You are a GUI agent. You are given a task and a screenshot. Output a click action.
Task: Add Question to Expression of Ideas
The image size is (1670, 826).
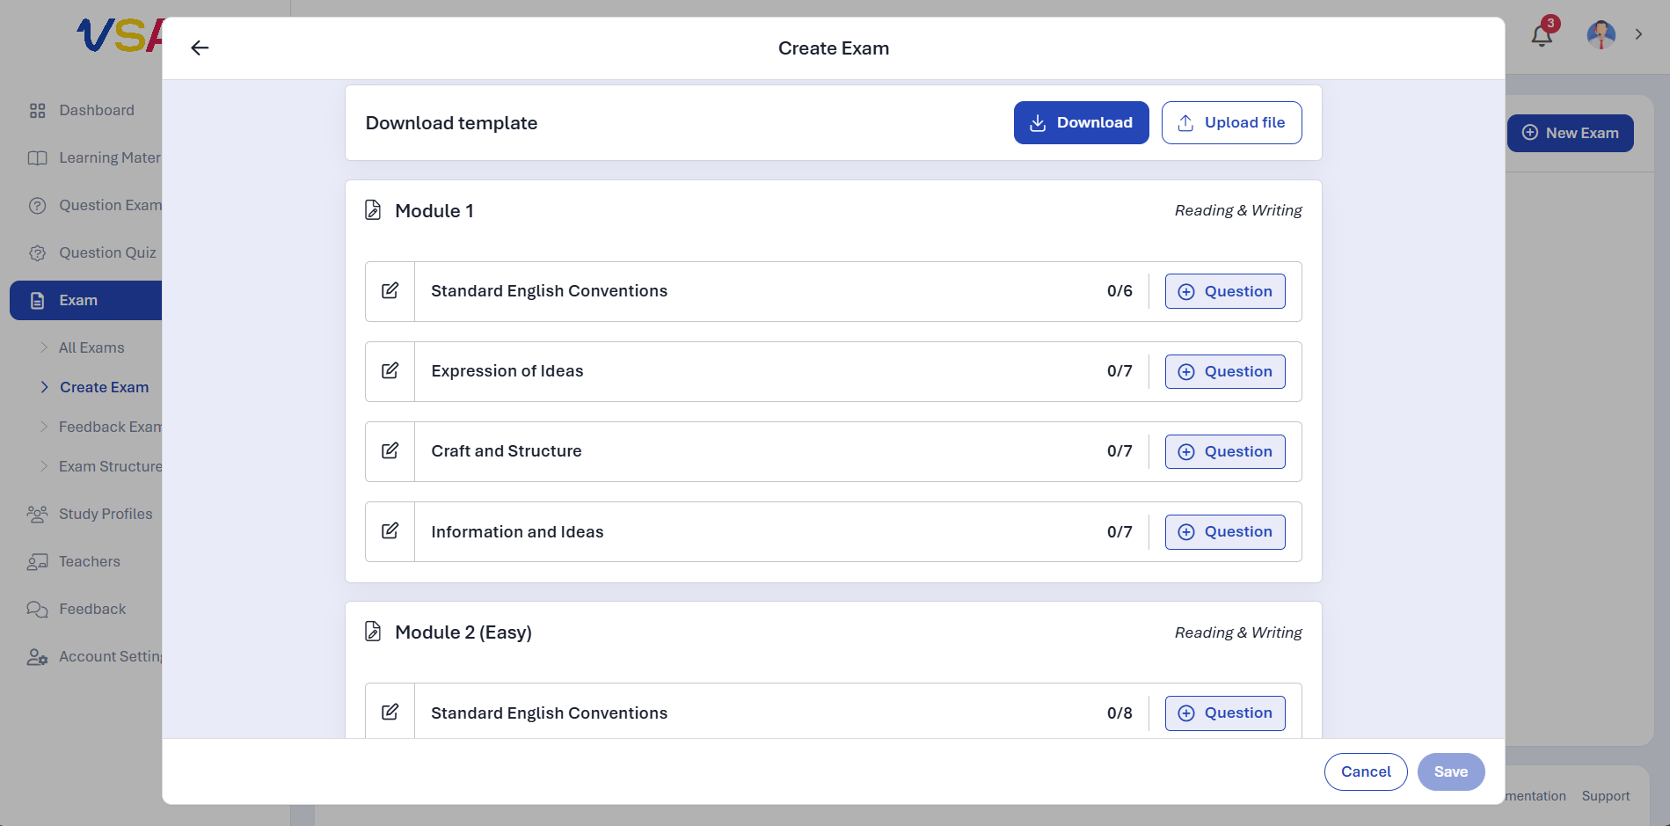tap(1225, 371)
